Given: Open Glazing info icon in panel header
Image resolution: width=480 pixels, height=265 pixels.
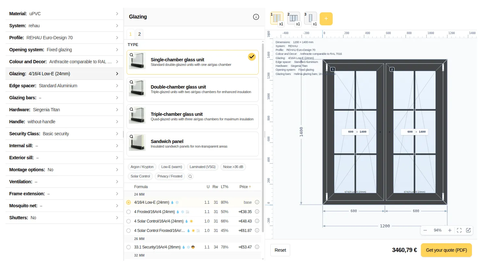Looking at the screenshot, I should tap(256, 17).
